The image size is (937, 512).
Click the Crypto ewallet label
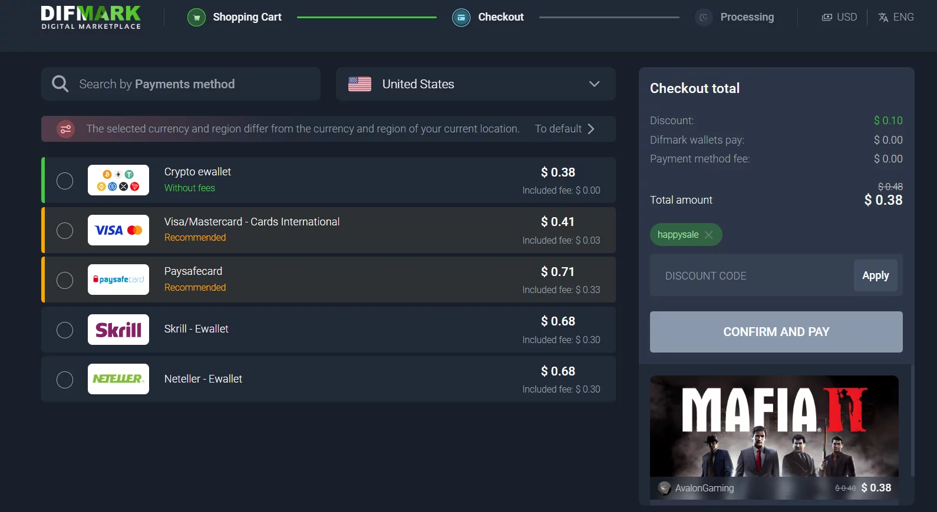pos(197,172)
